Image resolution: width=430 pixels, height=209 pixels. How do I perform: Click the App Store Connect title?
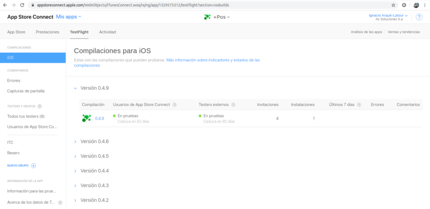30,17
